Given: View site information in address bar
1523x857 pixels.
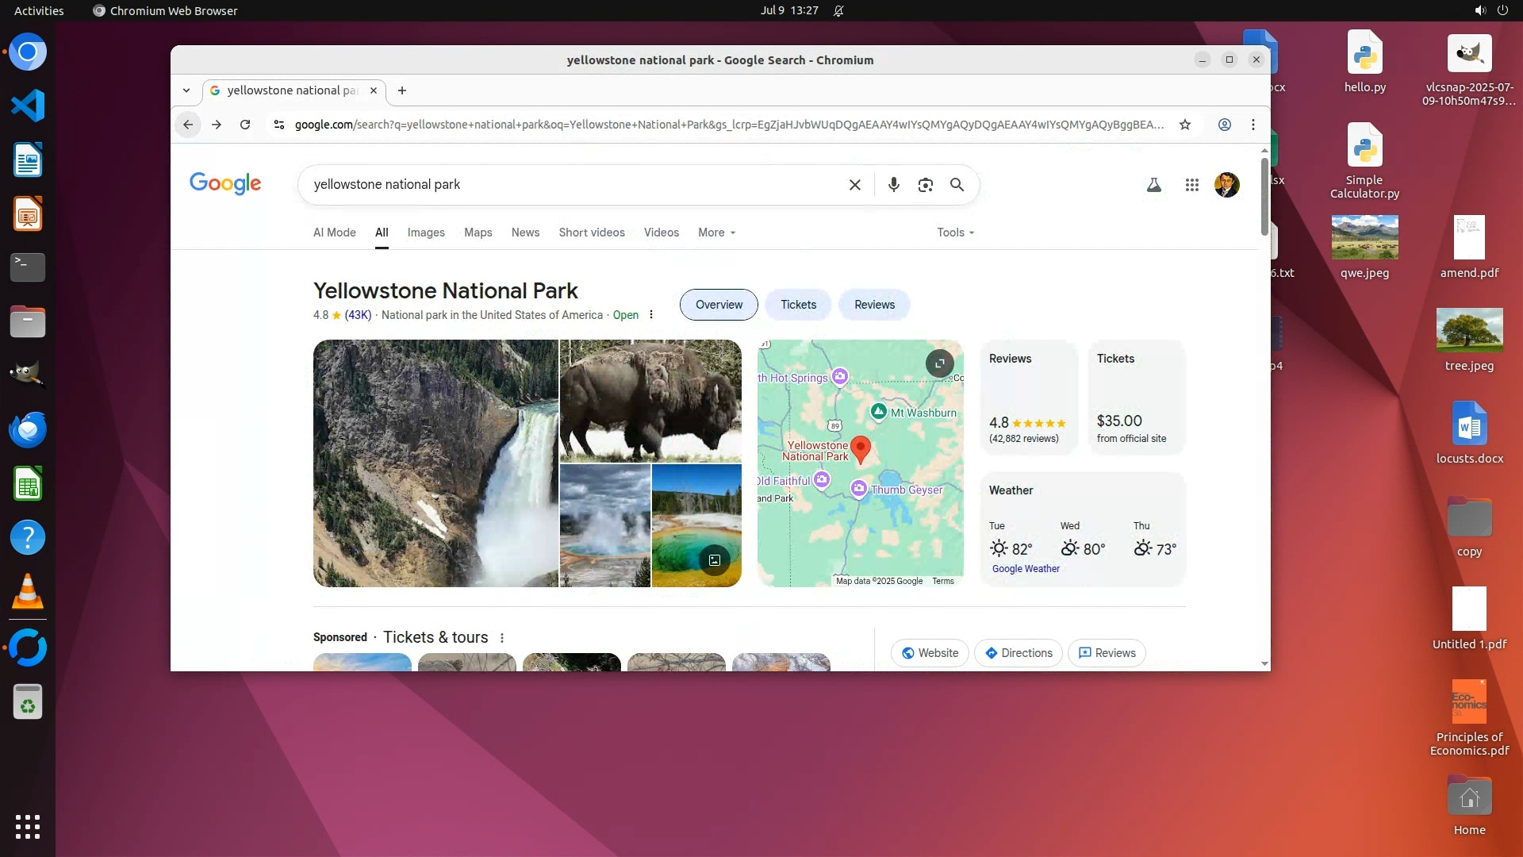Looking at the screenshot, I should pyautogui.click(x=278, y=125).
